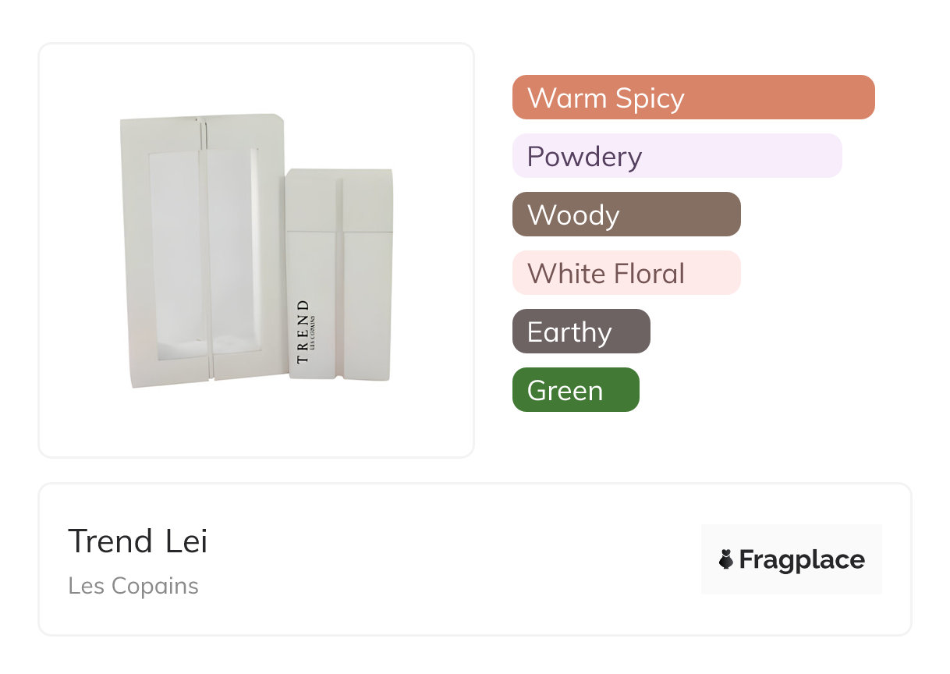Click the Warm Spicy label text

click(605, 98)
